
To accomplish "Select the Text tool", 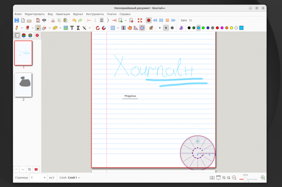I will 72,28.
